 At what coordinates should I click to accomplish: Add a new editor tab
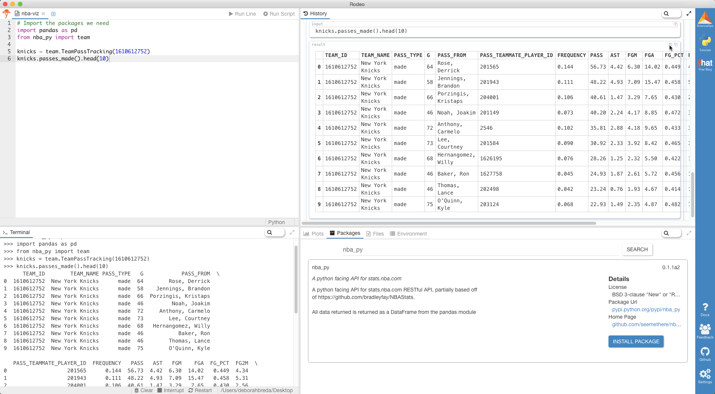(x=53, y=14)
